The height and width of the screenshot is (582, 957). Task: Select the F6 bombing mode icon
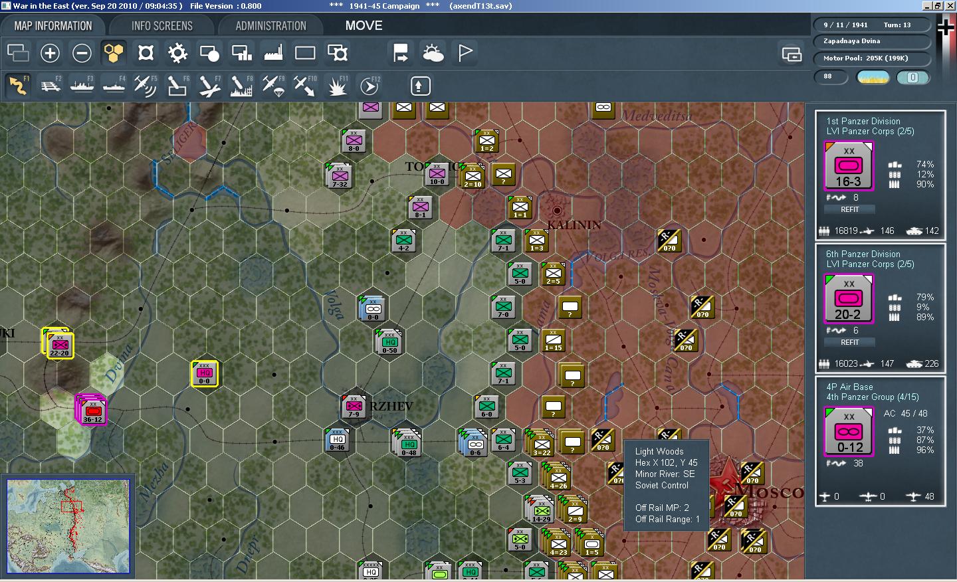[x=177, y=86]
